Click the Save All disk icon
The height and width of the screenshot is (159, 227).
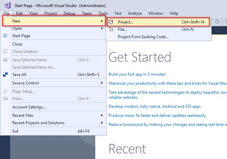pyautogui.click(x=5, y=74)
